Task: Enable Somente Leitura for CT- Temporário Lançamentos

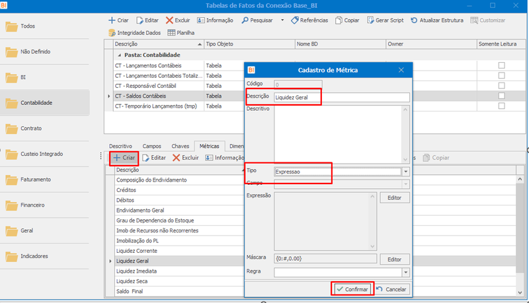Action: click(x=502, y=106)
